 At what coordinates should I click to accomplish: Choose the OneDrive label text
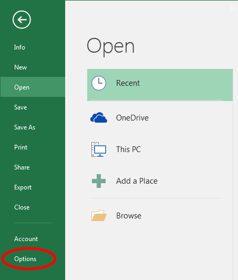coord(132,118)
